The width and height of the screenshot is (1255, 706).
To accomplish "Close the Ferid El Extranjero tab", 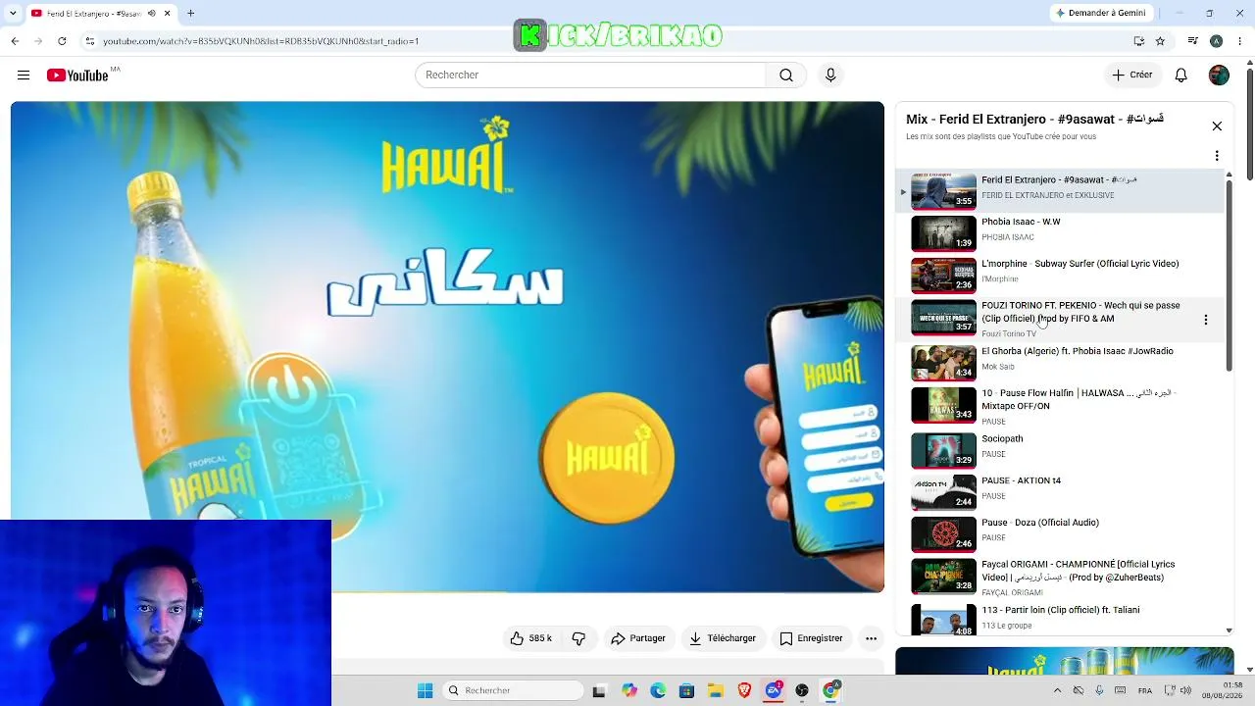I will click(168, 14).
